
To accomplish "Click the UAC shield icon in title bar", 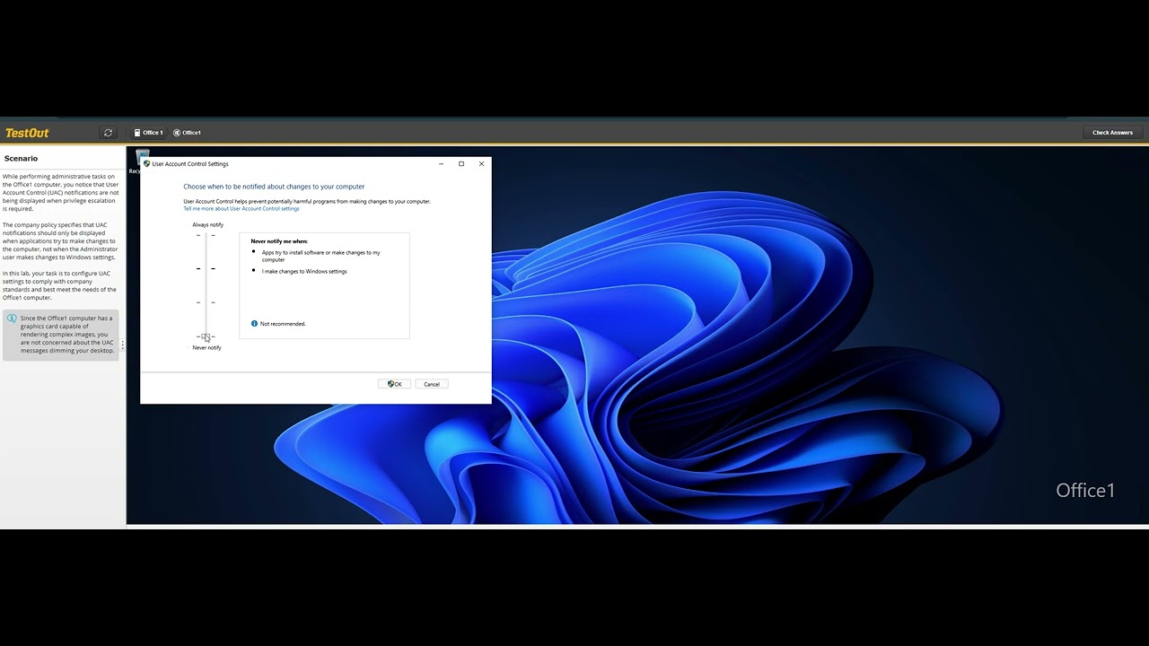I will click(x=146, y=164).
